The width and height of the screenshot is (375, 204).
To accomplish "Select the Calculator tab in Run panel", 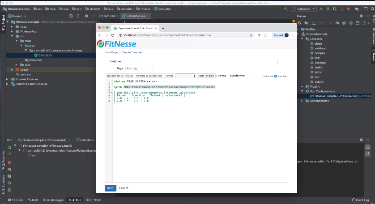I will 85,140.
